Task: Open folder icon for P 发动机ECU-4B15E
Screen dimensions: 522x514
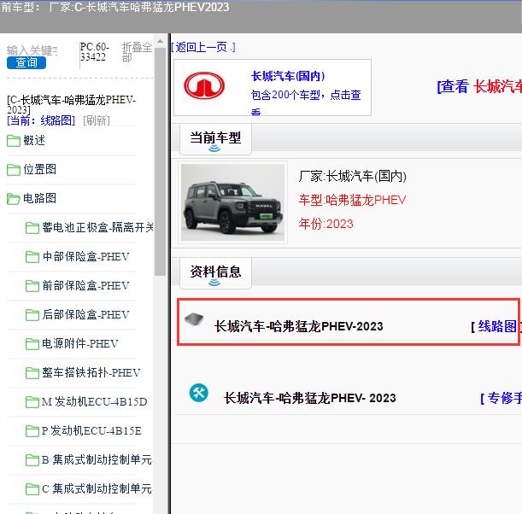Action: 32,431
